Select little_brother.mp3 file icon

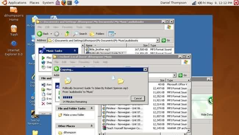[x=87, y=49]
